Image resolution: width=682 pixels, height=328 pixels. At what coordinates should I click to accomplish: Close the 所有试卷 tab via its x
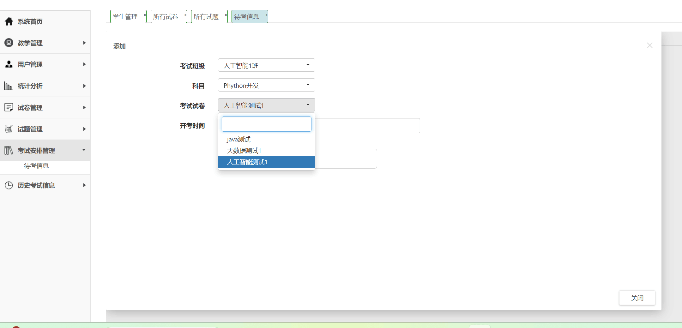pyautogui.click(x=185, y=15)
